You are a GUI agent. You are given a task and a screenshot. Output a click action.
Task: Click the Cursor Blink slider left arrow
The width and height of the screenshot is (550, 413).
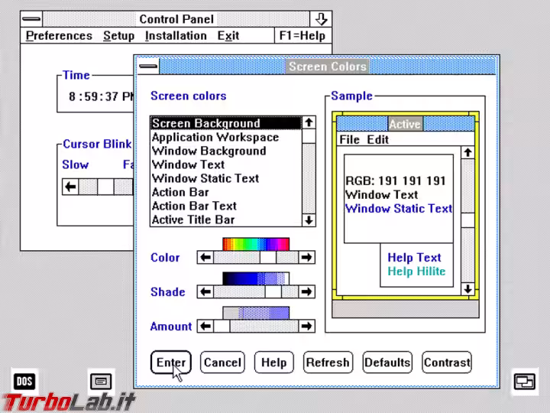[70, 186]
